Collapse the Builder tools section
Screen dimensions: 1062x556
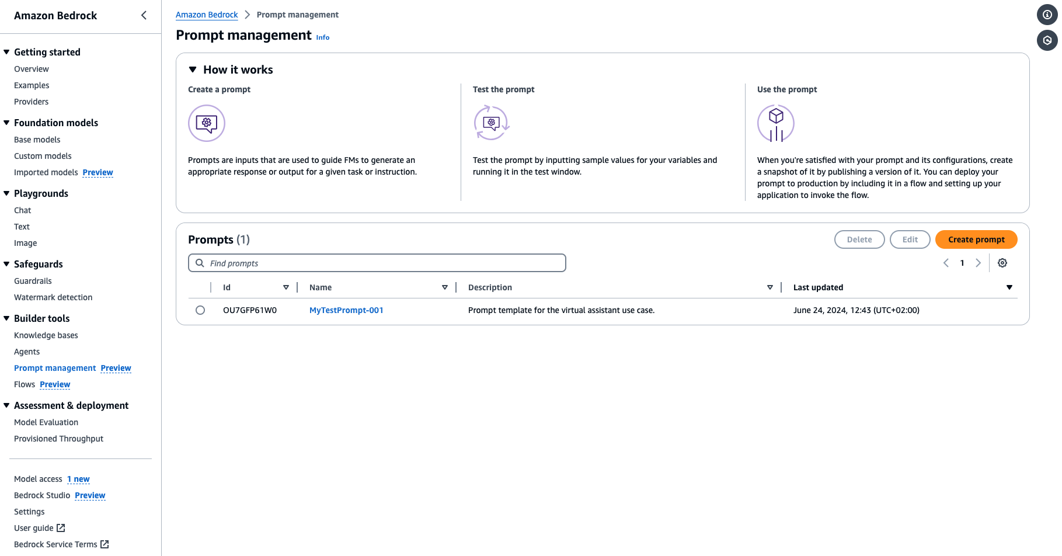tap(6, 318)
